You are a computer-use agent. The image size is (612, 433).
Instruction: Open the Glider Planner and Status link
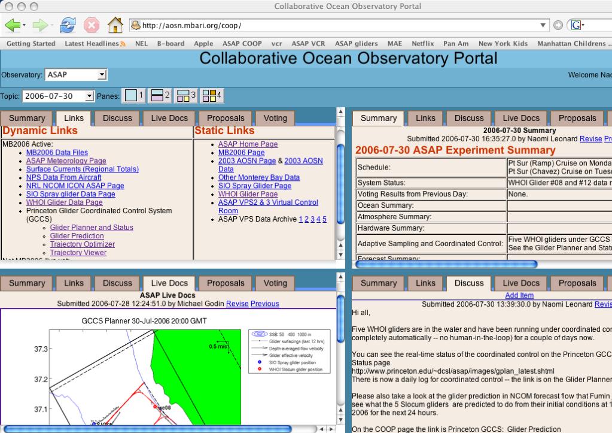click(x=92, y=228)
